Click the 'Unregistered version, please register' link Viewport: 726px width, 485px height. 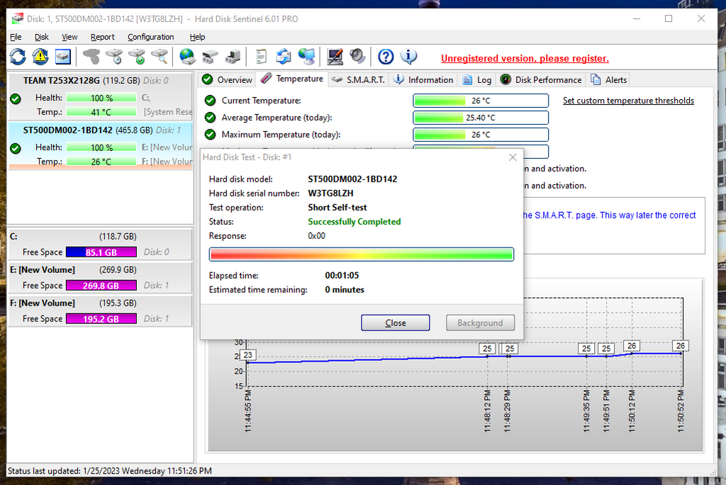[525, 59]
